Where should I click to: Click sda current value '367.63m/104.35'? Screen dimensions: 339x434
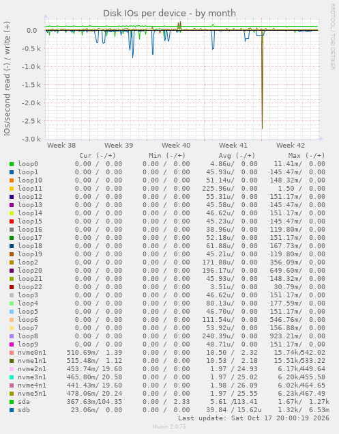[x=94, y=402]
